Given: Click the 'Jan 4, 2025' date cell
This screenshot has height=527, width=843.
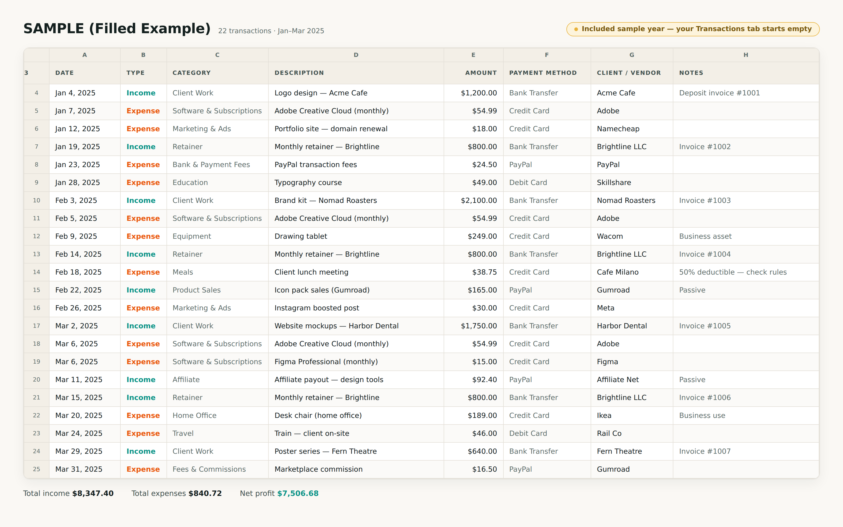Looking at the screenshot, I should (85, 93).
